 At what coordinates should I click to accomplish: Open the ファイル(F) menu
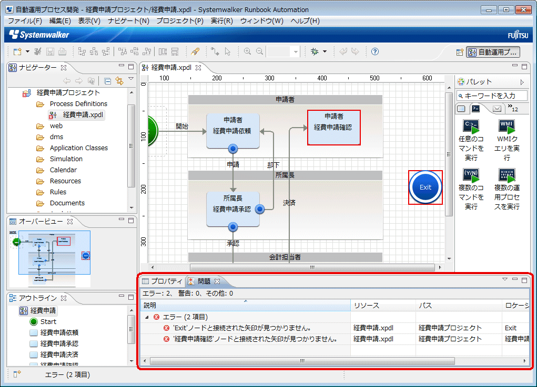25,21
